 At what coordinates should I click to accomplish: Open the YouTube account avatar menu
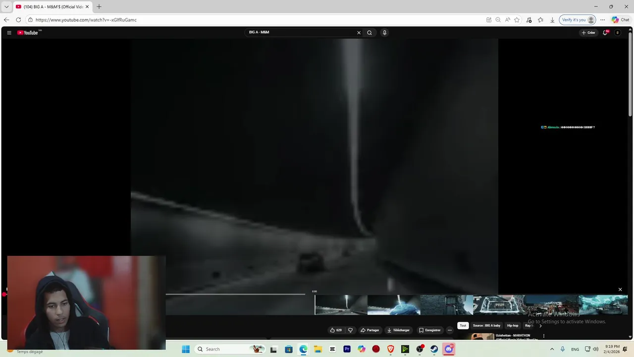pos(617,33)
